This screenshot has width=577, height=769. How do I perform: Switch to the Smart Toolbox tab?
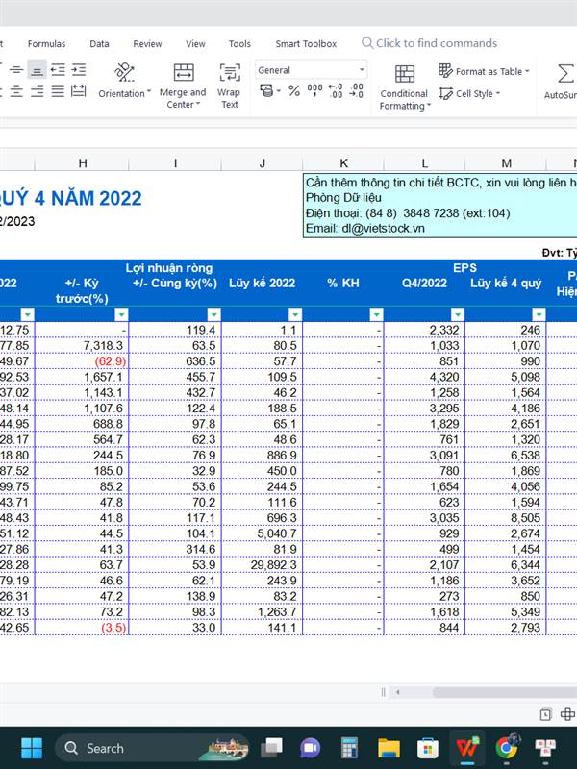(x=306, y=44)
